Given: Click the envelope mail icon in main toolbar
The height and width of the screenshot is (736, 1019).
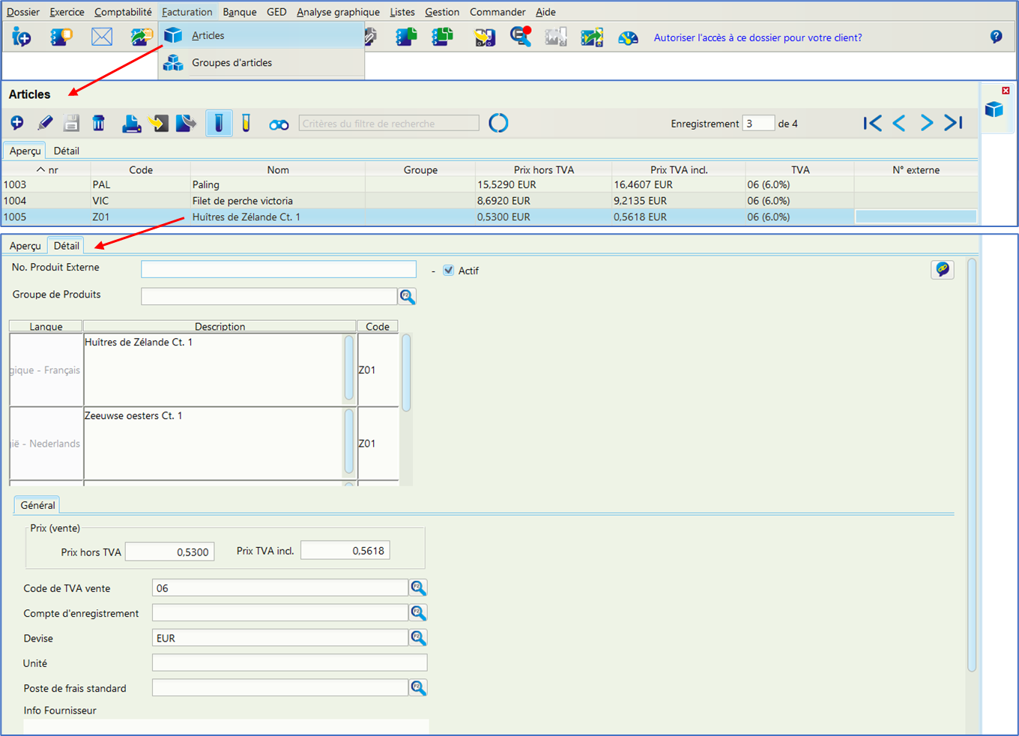Looking at the screenshot, I should [x=102, y=37].
